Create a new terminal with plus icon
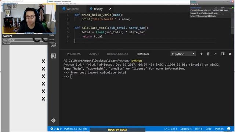This screenshot has width=235, height=132. pos(201,54)
